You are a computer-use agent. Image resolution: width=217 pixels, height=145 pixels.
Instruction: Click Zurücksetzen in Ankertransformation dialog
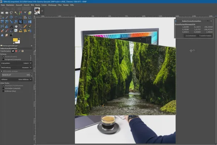(191, 36)
